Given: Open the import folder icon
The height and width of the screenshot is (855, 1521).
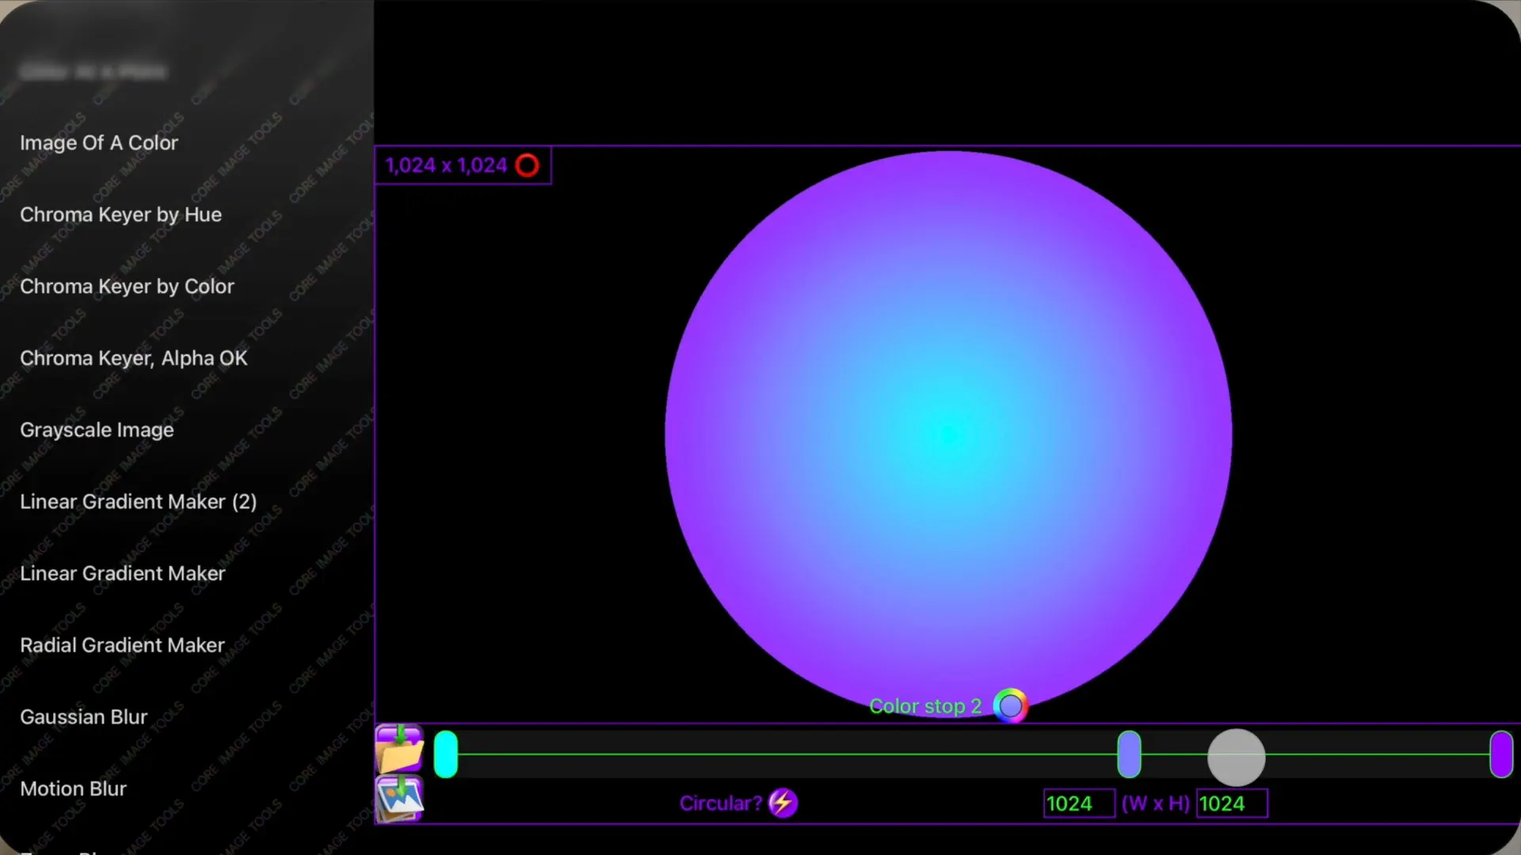Looking at the screenshot, I should (398, 747).
